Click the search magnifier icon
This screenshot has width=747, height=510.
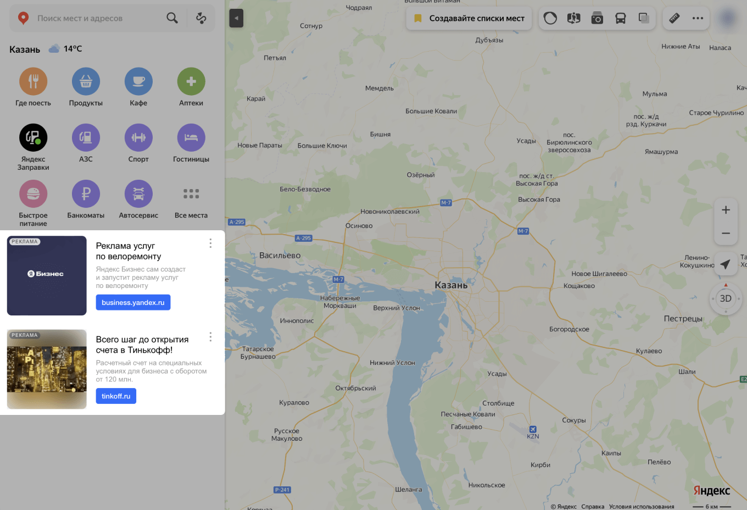click(172, 18)
